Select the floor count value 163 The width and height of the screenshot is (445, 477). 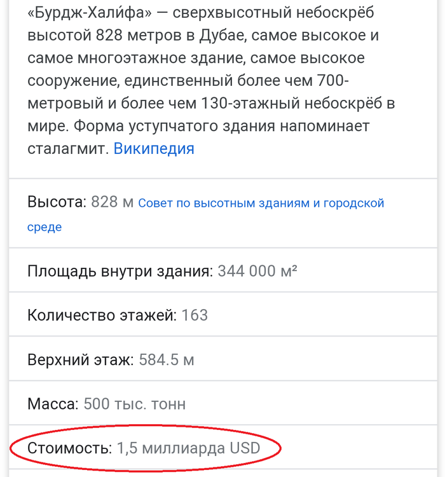point(195,315)
